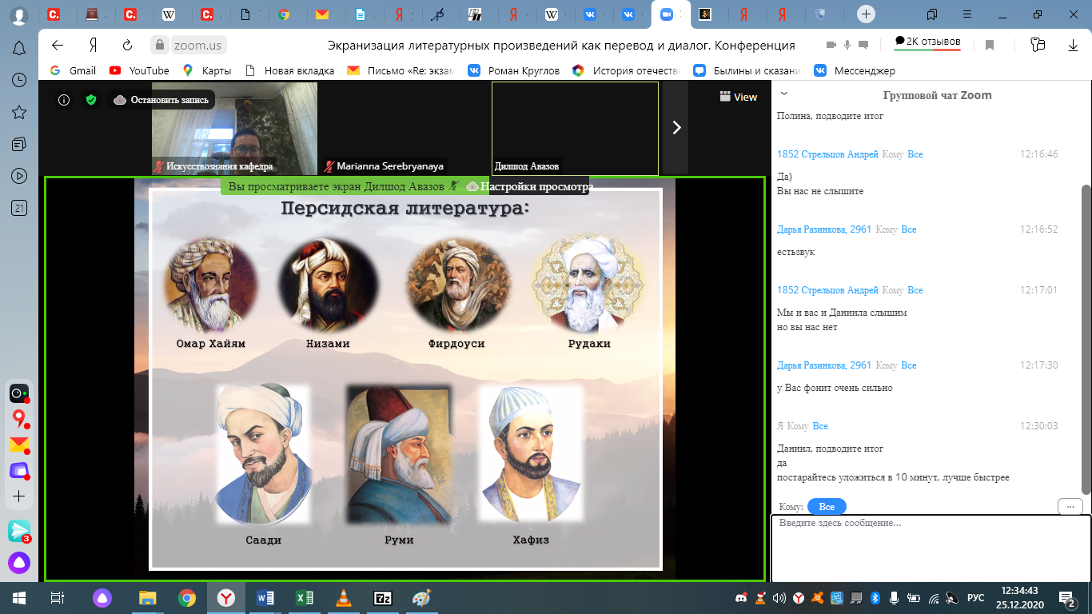Open VLC player from the taskbar

[x=344, y=598]
